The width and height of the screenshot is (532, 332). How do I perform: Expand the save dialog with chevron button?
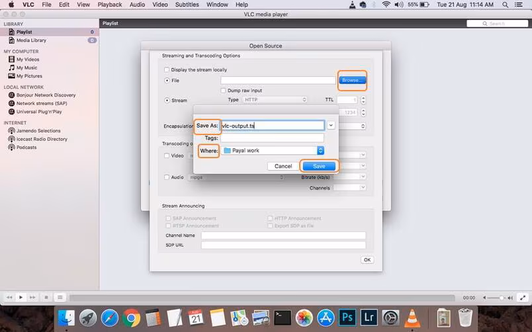coord(331,126)
